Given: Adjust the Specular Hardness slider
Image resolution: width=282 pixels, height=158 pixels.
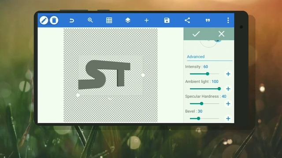Looking at the screenshot, I should 204,104.
